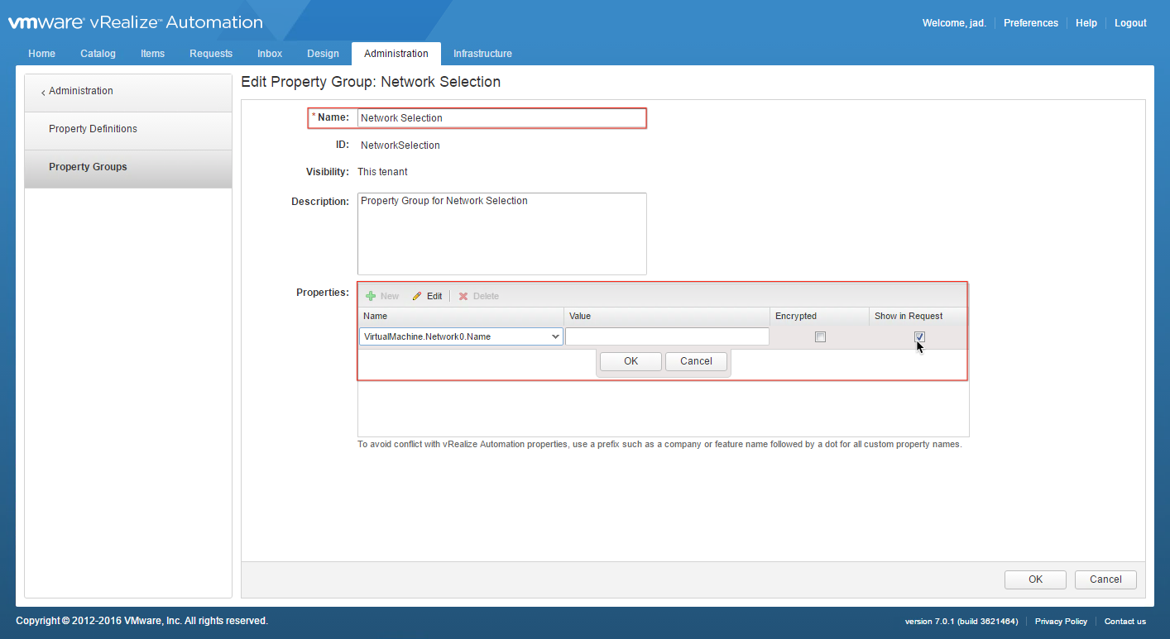Click the version 7.0.1 build text
This screenshot has width=1170, height=639.
(961, 622)
